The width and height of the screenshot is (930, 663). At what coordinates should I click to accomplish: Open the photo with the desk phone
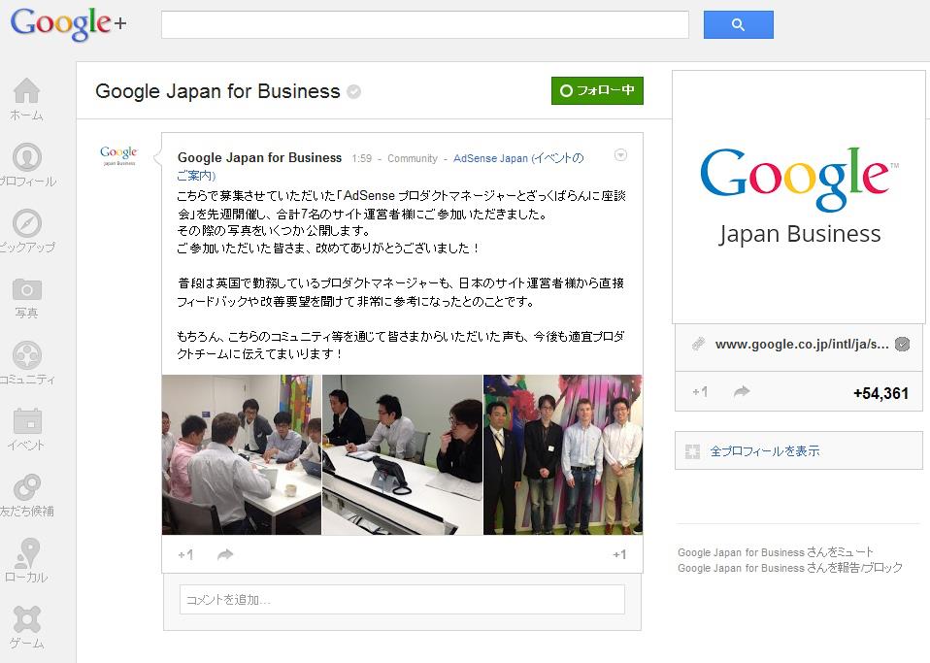[402, 455]
